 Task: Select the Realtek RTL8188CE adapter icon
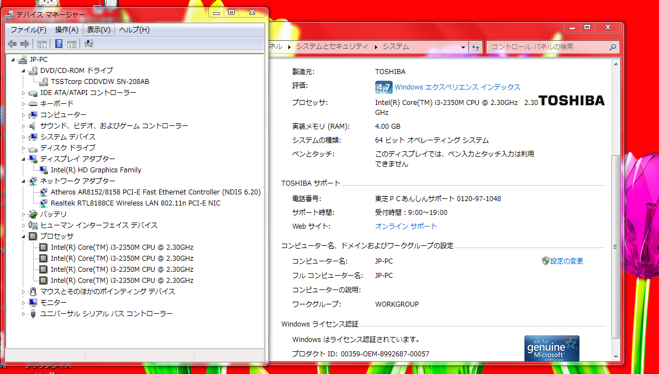(44, 203)
